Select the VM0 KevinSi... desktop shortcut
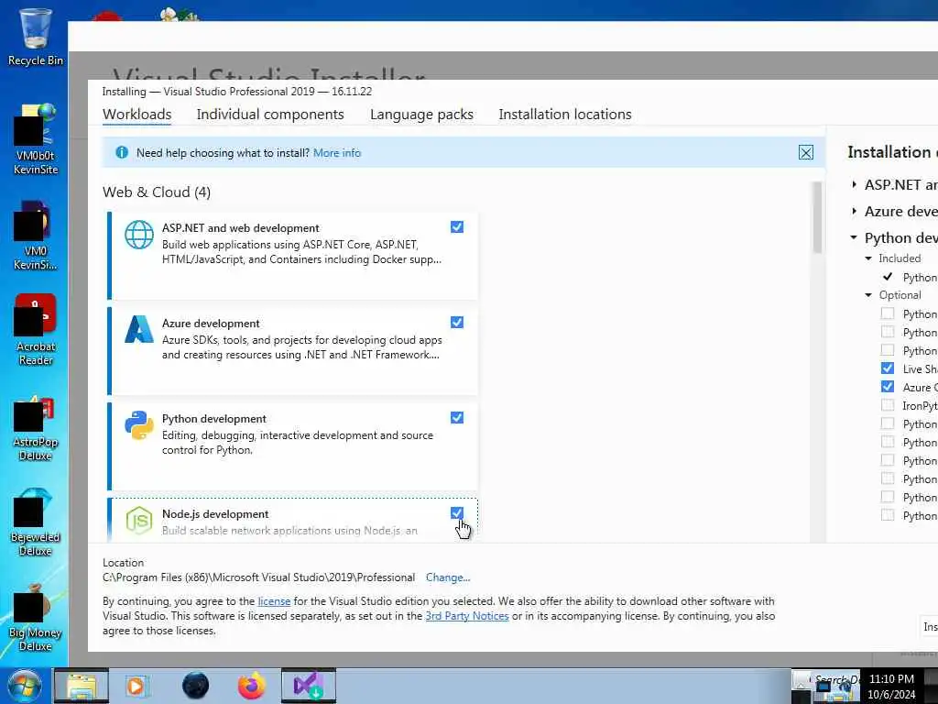Viewport: 938px width, 704px height. point(36,236)
